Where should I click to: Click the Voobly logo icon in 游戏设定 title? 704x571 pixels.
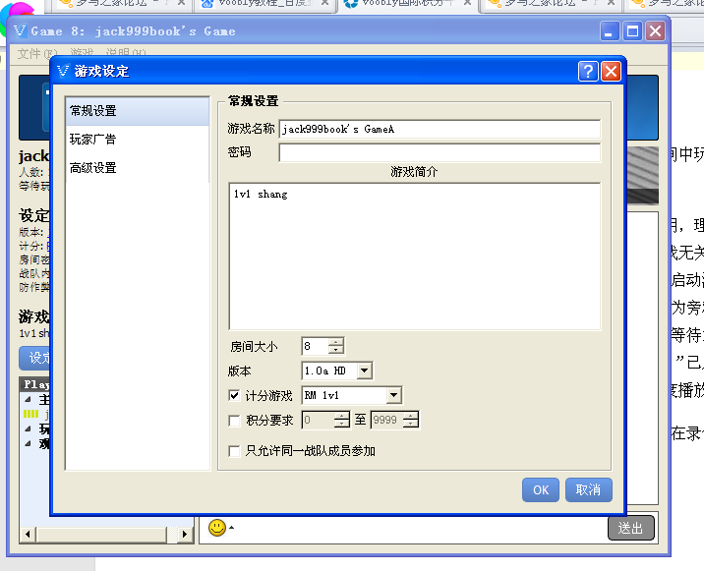pos(63,71)
